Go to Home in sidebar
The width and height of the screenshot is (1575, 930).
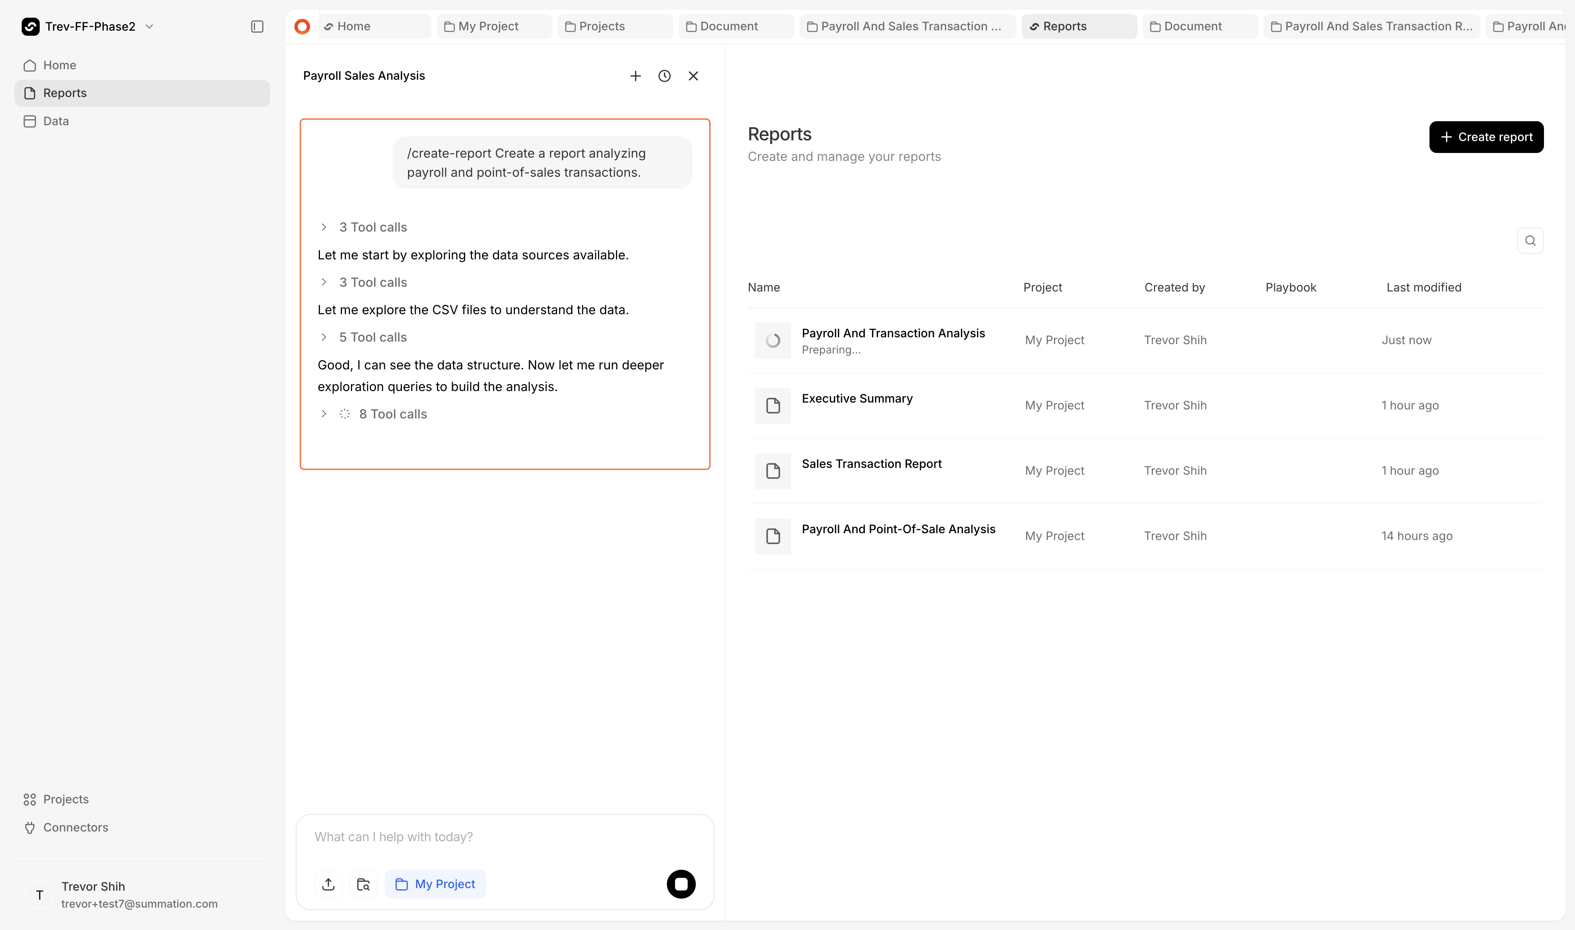tap(142, 65)
